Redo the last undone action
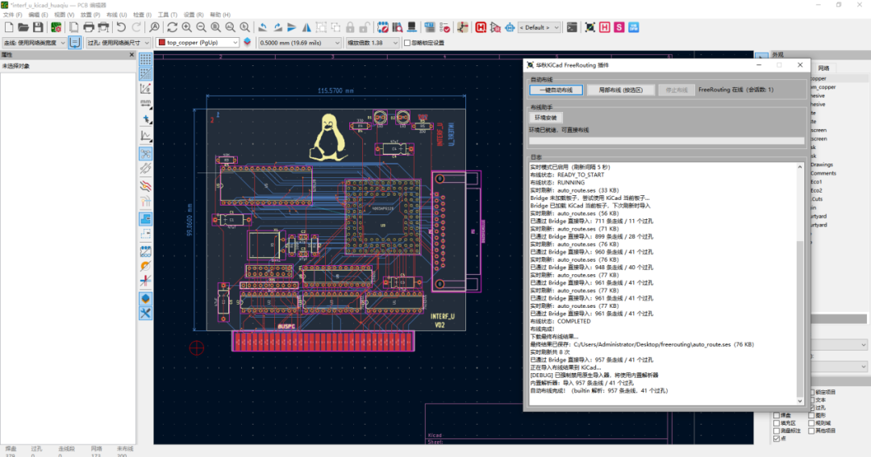 tap(136, 27)
